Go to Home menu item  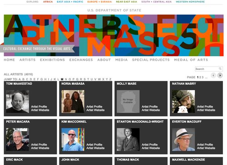(10, 60)
